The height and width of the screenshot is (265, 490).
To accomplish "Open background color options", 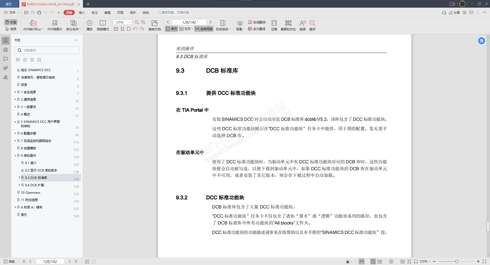I will [240, 25].
